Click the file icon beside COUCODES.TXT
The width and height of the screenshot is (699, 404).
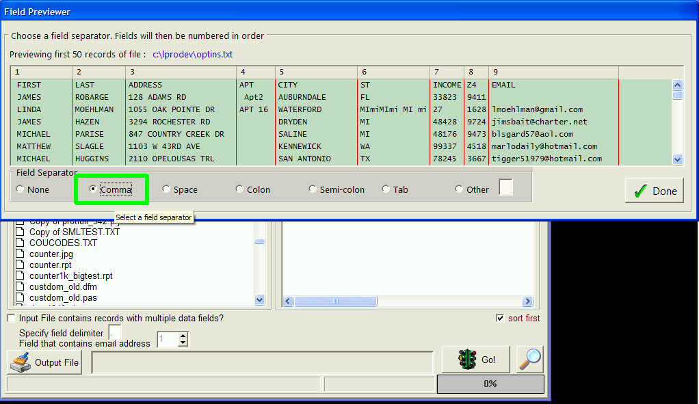pyautogui.click(x=20, y=242)
